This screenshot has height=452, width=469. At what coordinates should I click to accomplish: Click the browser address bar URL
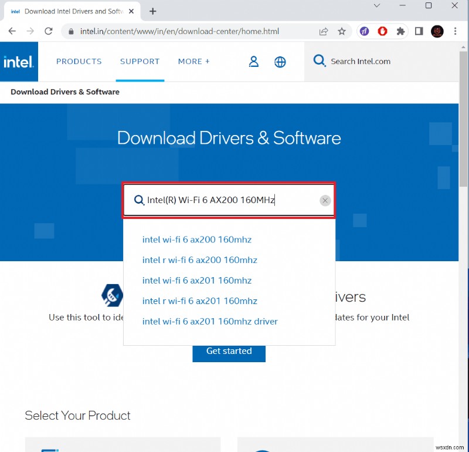coord(179,32)
